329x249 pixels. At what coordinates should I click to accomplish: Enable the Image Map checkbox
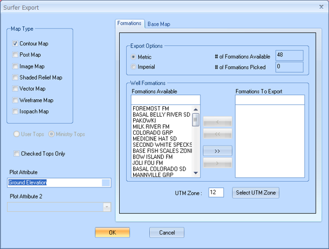pos(15,66)
